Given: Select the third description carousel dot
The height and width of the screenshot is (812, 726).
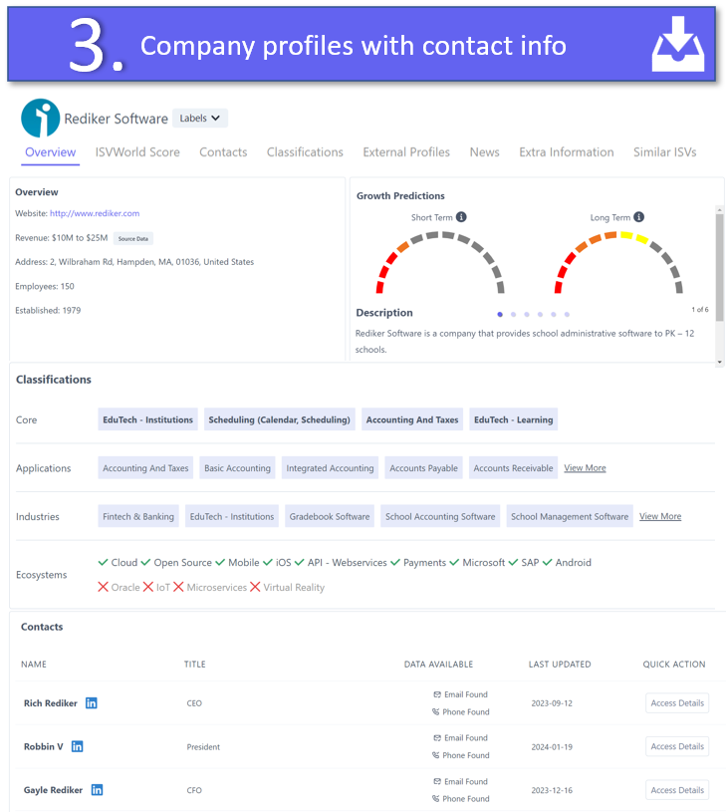Looking at the screenshot, I should pos(527,315).
